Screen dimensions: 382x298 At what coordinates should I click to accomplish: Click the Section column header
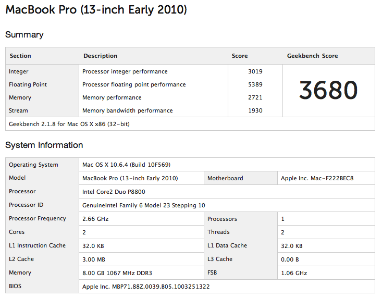coord(20,56)
